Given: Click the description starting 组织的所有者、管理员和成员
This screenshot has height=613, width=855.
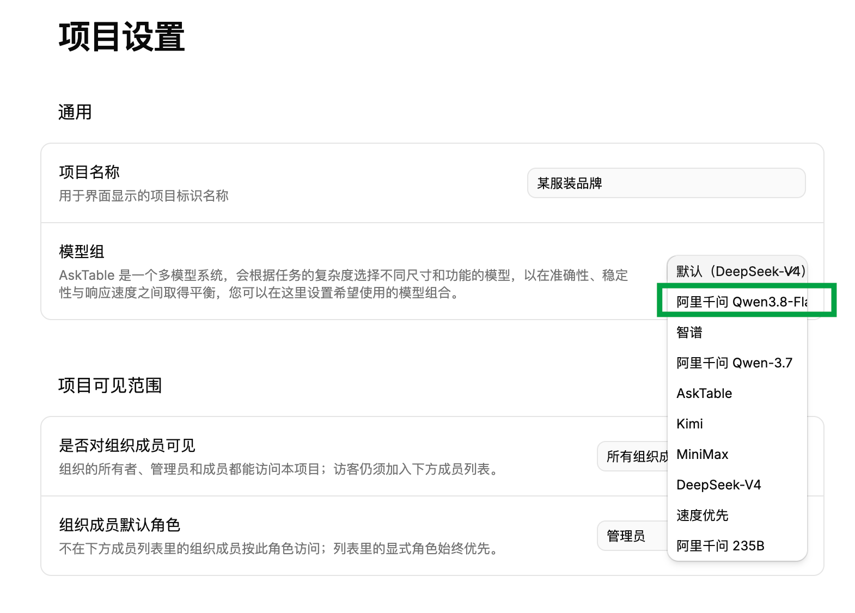Looking at the screenshot, I should (281, 469).
